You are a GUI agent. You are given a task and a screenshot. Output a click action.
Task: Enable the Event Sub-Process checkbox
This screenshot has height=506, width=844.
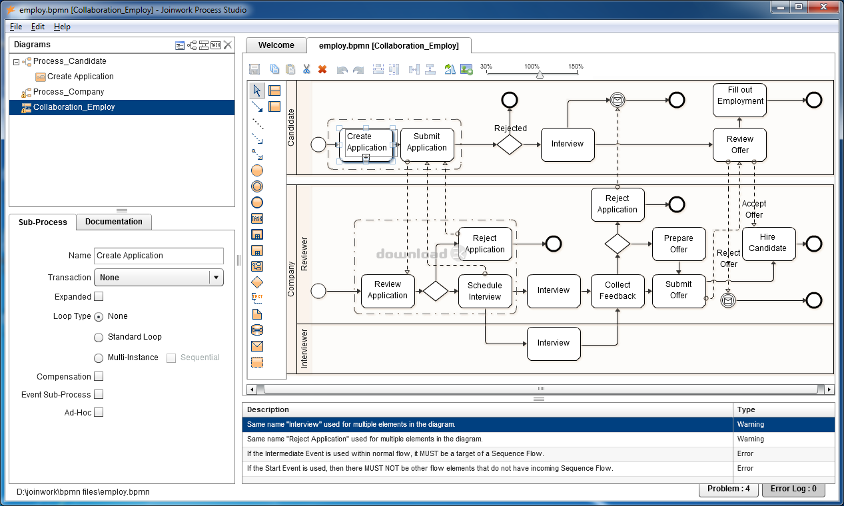tap(99, 395)
